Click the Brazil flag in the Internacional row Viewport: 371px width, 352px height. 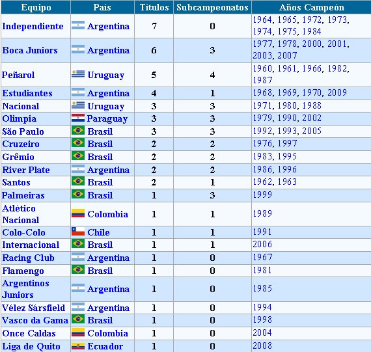click(x=78, y=243)
